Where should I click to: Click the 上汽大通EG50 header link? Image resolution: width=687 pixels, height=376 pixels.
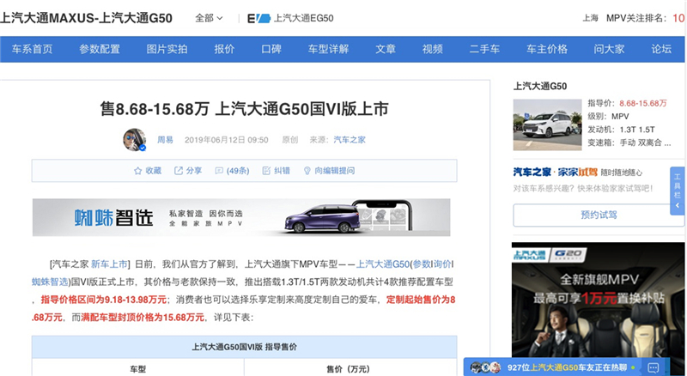[x=304, y=18]
